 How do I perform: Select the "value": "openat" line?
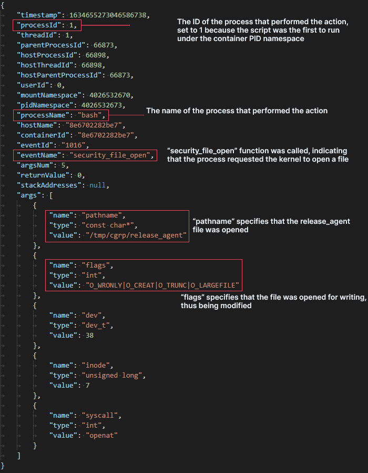click(x=84, y=435)
